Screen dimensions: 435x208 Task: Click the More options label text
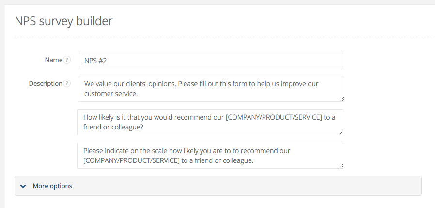pyautogui.click(x=52, y=186)
